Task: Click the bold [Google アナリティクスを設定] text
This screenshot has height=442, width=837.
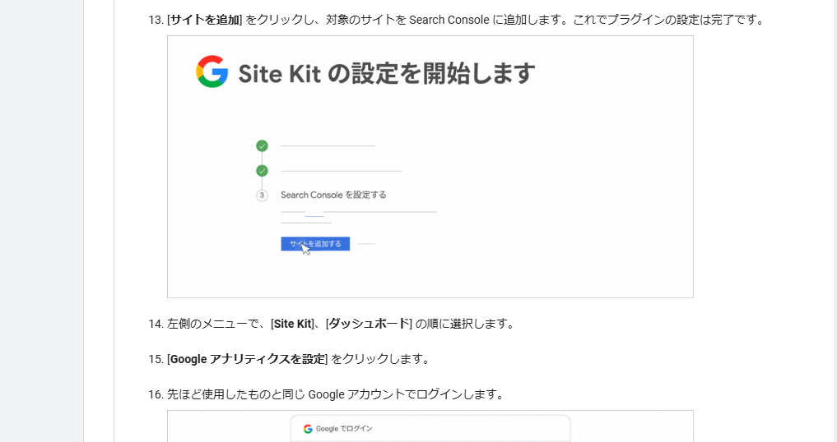Action: pos(248,359)
